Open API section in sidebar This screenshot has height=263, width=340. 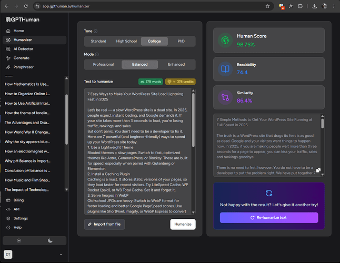pos(35,209)
